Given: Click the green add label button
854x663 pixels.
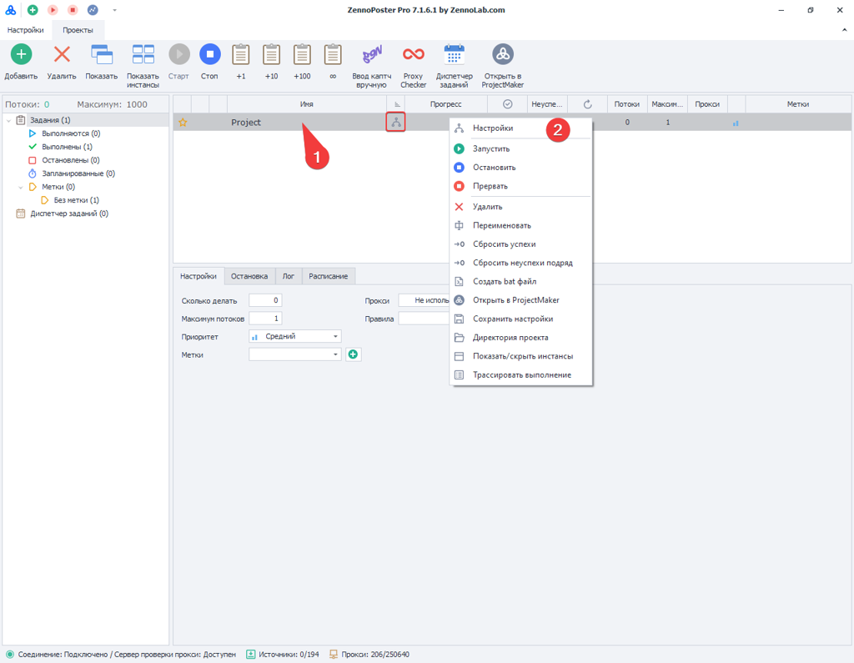Looking at the screenshot, I should pos(353,354).
